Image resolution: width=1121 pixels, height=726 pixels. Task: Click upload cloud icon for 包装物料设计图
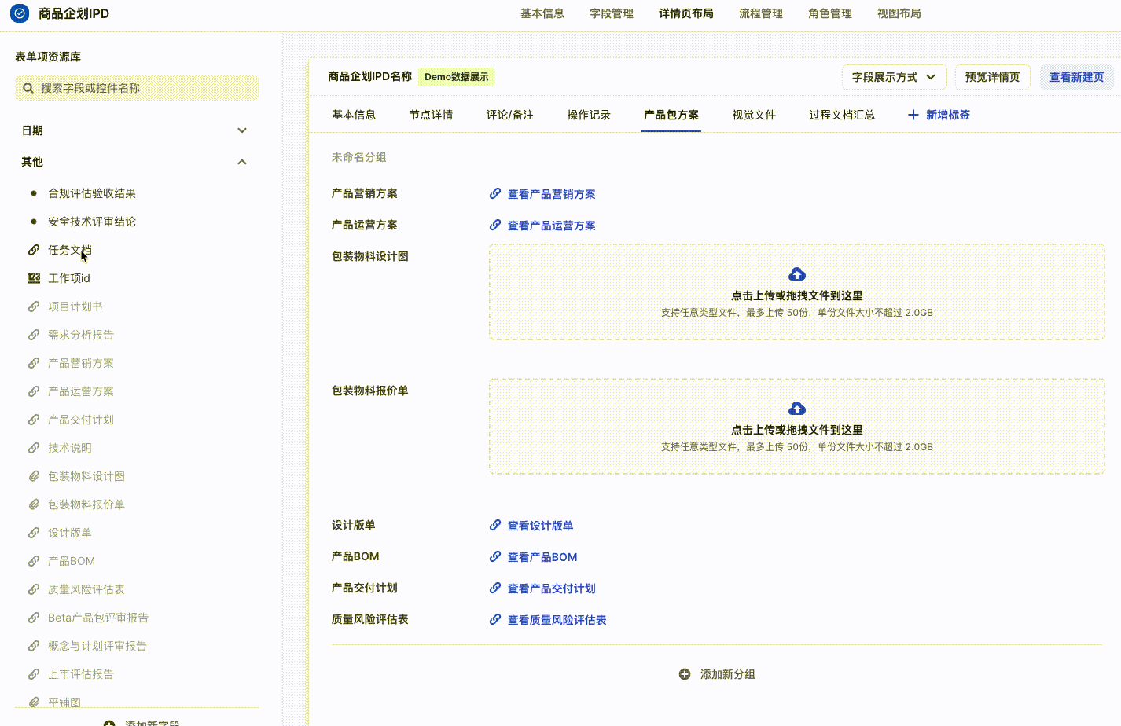[x=796, y=274]
